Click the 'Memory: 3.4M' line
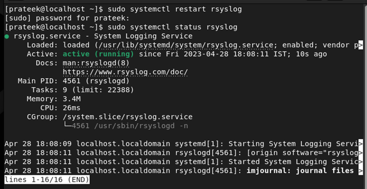 tap(54, 99)
